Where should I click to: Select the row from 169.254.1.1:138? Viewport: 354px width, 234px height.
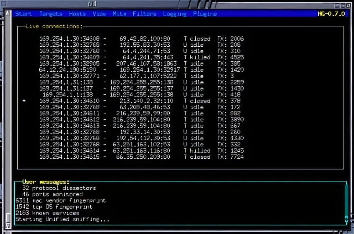coord(142,95)
